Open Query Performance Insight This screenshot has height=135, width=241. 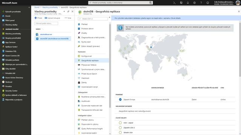coord(92,129)
